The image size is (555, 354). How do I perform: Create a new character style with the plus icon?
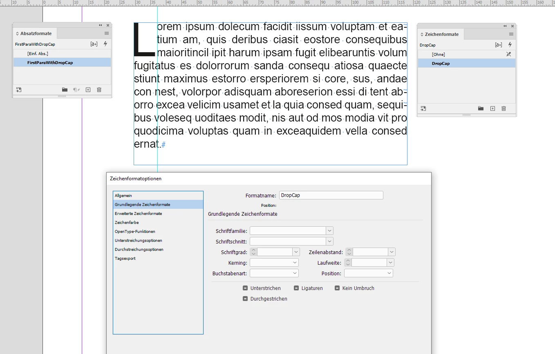492,108
